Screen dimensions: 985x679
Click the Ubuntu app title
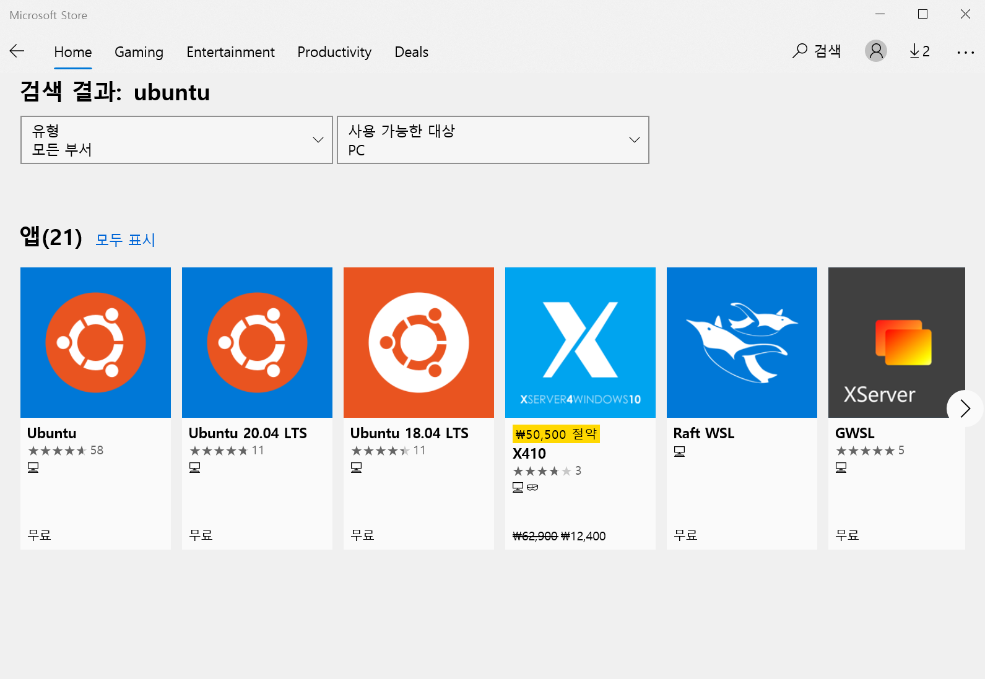click(x=52, y=433)
